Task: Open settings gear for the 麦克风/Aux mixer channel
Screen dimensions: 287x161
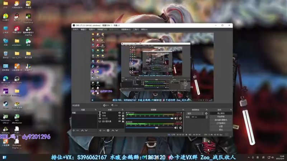Action: click(x=180, y=118)
